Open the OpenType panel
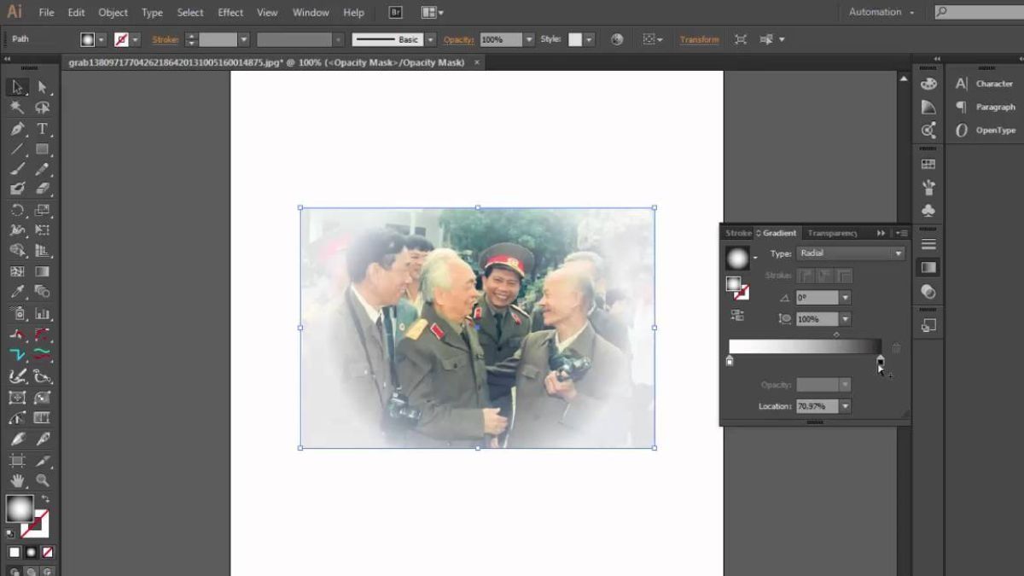The width and height of the screenshot is (1024, 576). pos(984,130)
